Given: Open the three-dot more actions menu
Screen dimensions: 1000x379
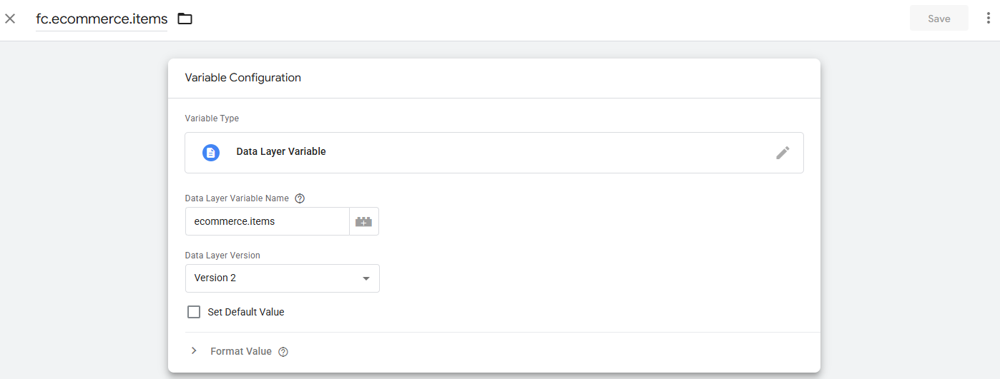Looking at the screenshot, I should coord(988,19).
